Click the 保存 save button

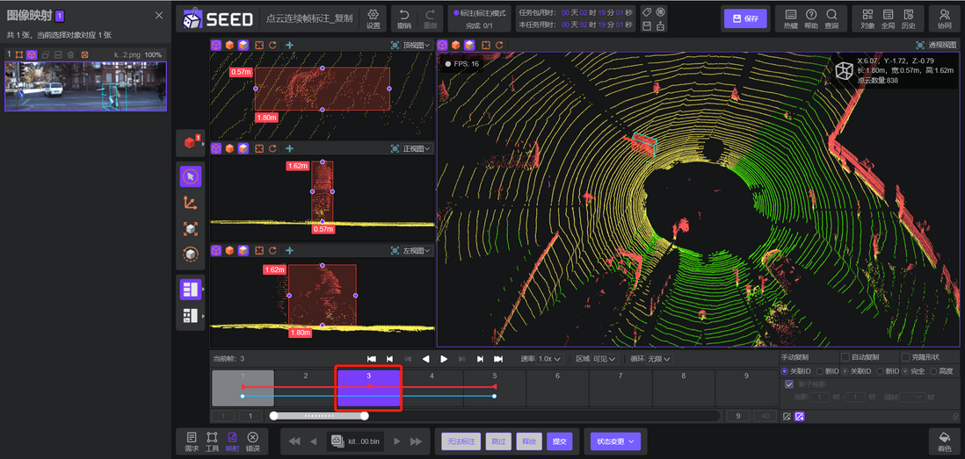[745, 18]
